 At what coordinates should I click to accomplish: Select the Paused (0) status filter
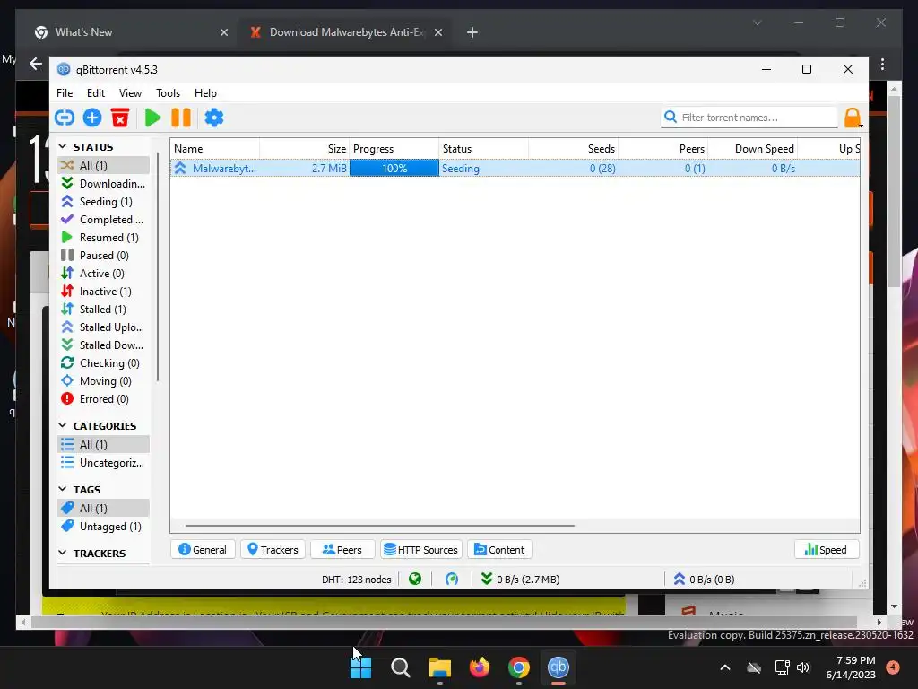pos(104,256)
